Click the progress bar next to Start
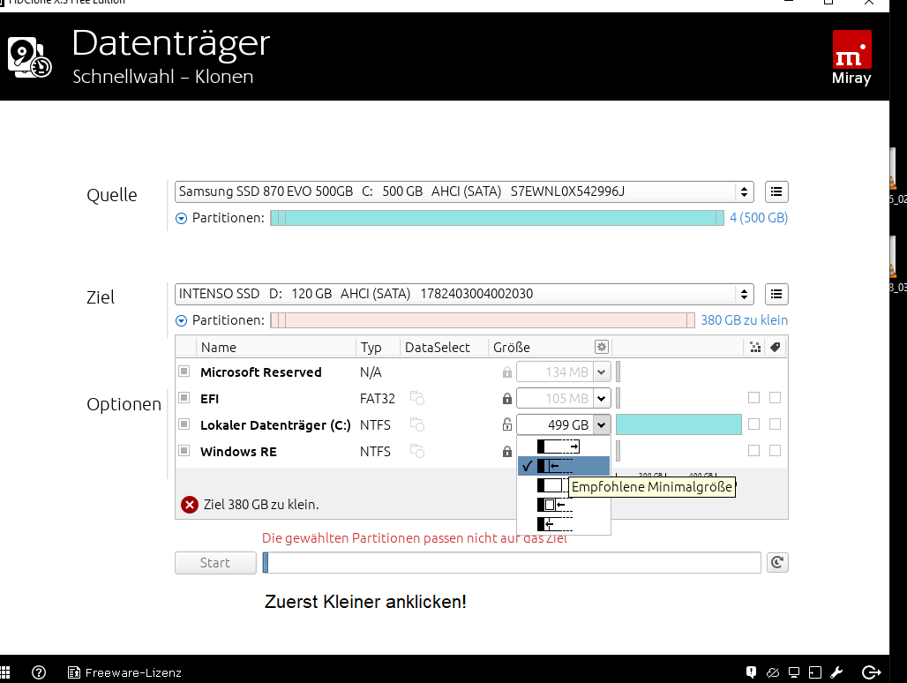 pos(512,563)
